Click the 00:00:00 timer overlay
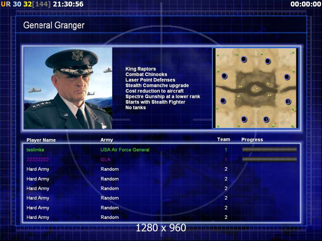Image resolution: width=322 pixels, height=241 pixels. pyautogui.click(x=305, y=4)
